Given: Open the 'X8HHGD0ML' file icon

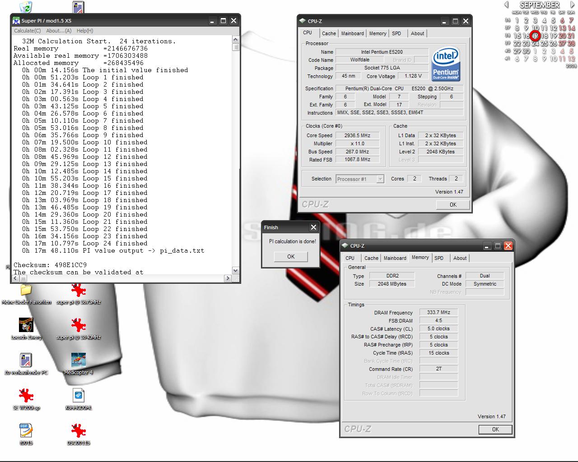Looking at the screenshot, I should coord(79,395).
